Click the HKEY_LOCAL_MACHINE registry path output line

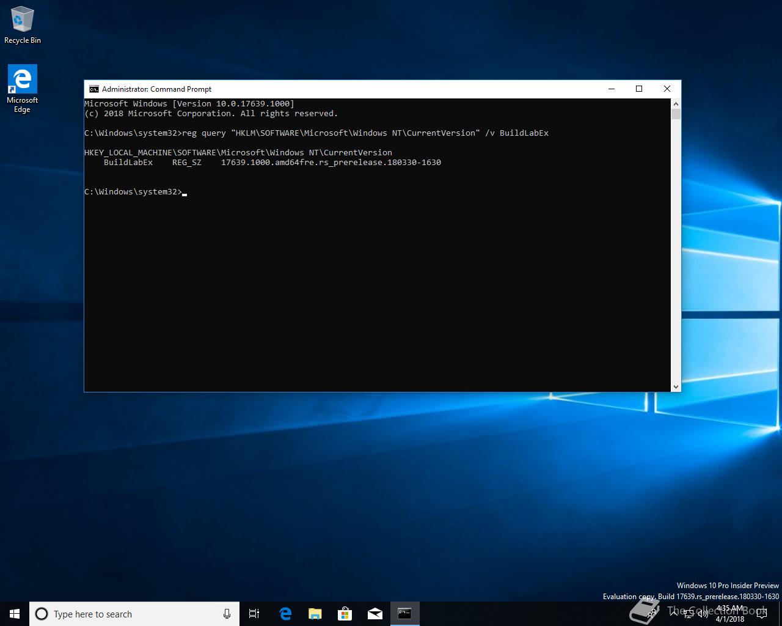click(x=238, y=153)
